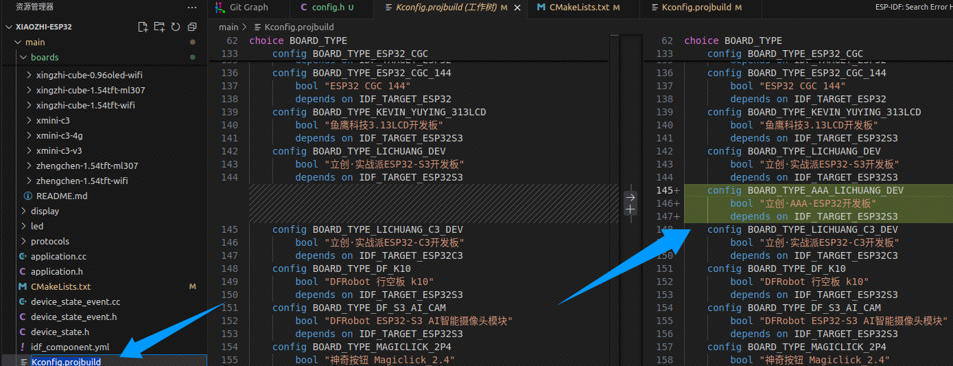Open application.h from the explorer

coord(57,271)
